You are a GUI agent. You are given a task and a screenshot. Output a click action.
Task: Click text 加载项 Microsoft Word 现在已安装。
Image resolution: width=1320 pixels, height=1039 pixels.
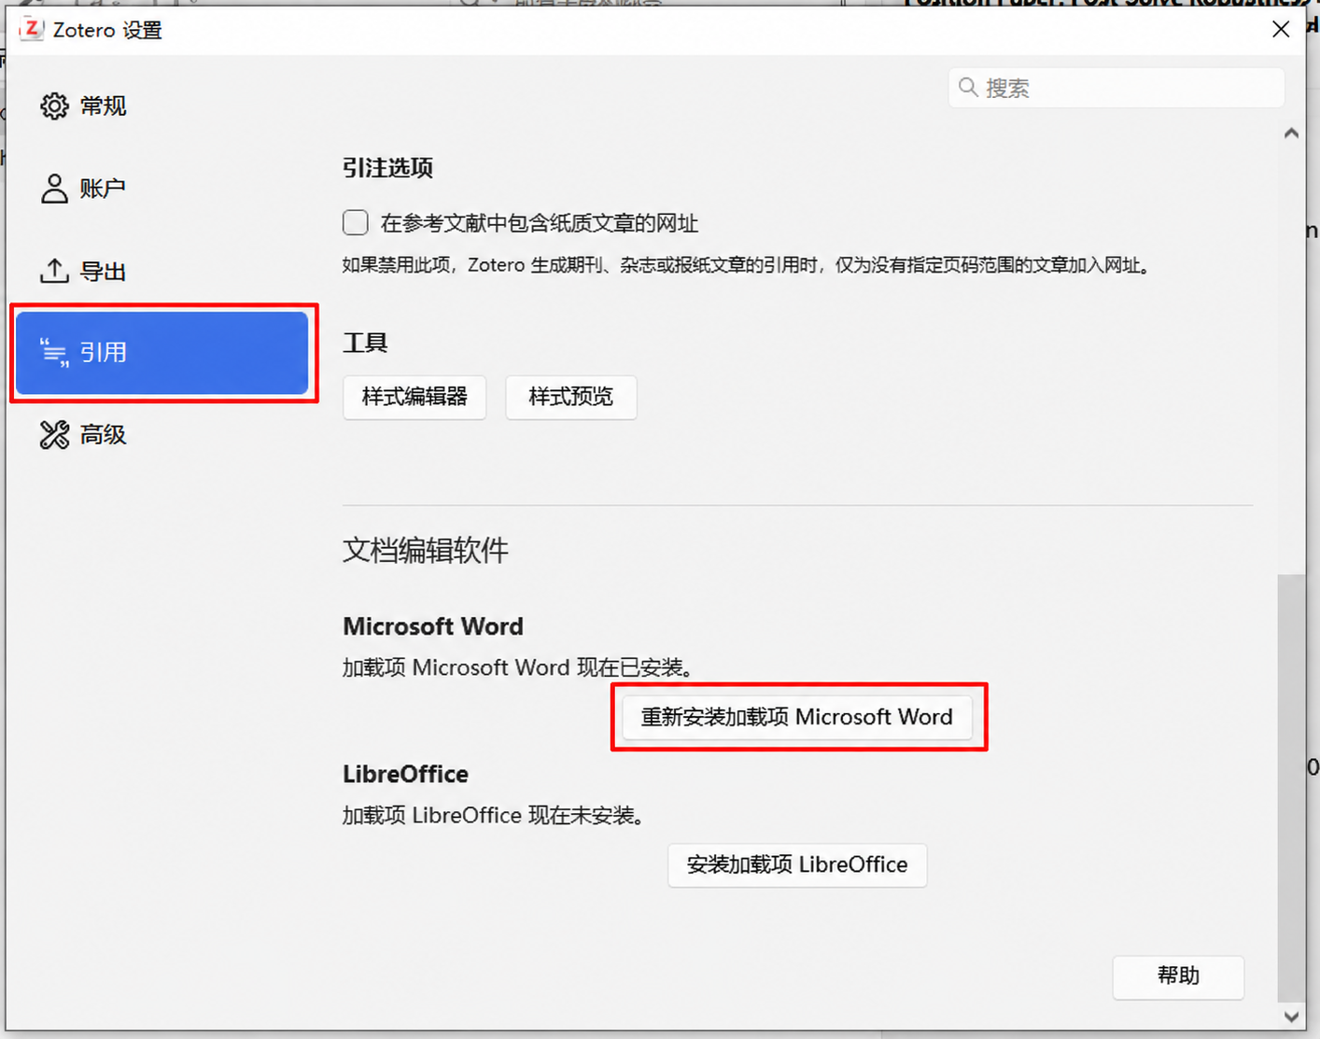[518, 667]
